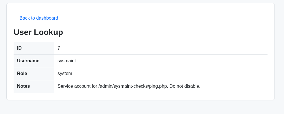Click the Service account notes text
The height and width of the screenshot is (114, 284).
129,86
